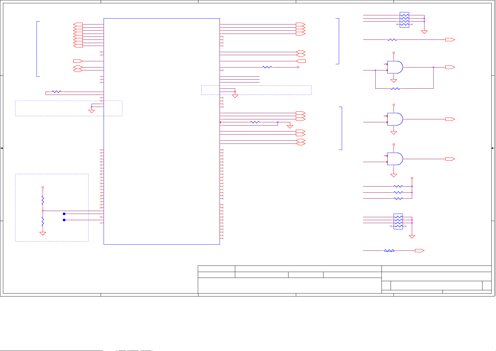
Task: Click the output port of the lowest AND gate
Action: [450, 159]
